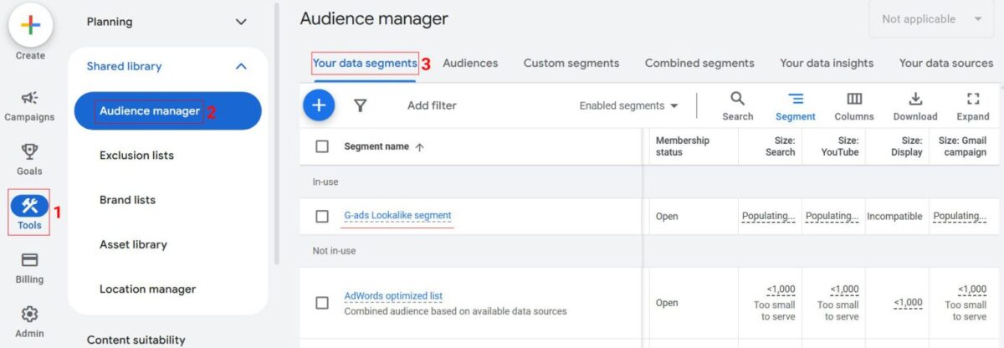Open Goals trophy icon
The height and width of the screenshot is (348, 1004).
pyautogui.click(x=29, y=152)
